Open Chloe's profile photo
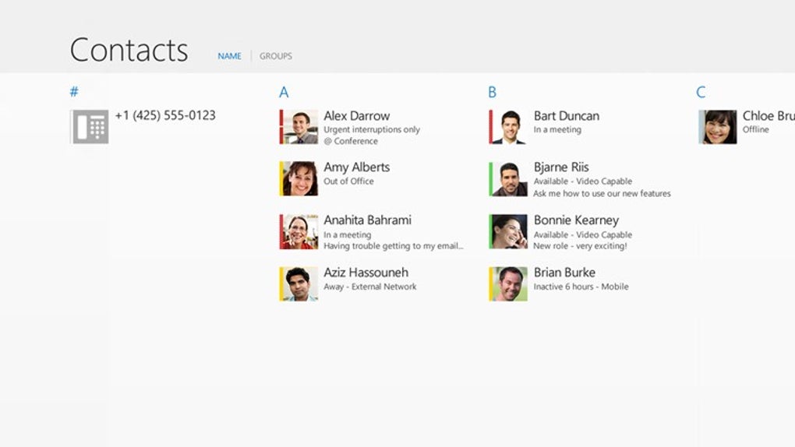 [719, 127]
